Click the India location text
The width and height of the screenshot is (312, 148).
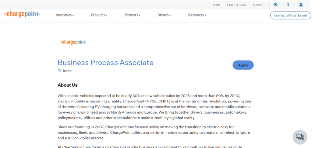tap(67, 71)
